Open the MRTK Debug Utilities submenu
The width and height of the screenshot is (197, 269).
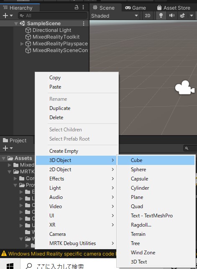[77, 243]
